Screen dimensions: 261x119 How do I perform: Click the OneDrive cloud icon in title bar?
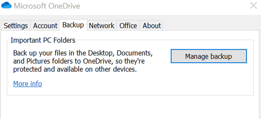click(x=7, y=5)
